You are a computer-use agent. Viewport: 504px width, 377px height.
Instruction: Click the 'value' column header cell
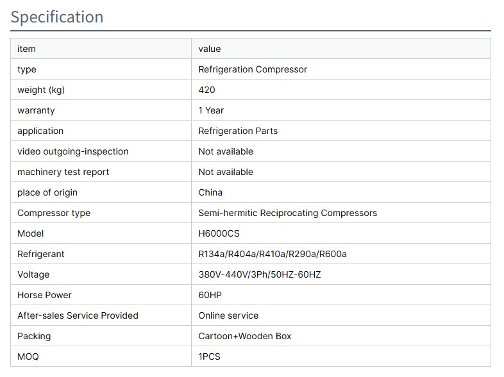point(210,49)
